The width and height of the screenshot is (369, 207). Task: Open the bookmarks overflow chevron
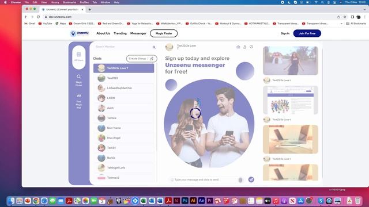point(341,24)
